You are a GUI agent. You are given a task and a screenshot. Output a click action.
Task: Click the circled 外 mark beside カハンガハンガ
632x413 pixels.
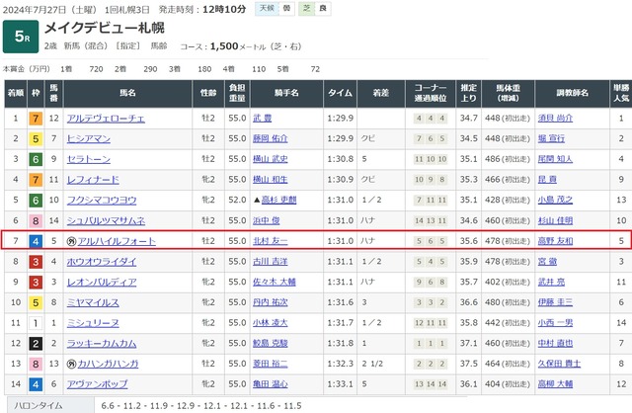71,364
